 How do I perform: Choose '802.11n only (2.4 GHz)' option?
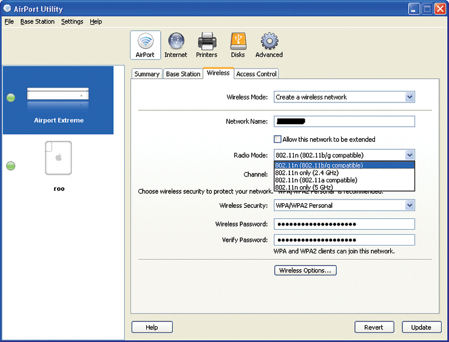click(344, 173)
